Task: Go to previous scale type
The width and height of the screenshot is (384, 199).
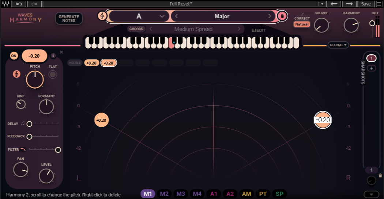Action: [x=176, y=16]
